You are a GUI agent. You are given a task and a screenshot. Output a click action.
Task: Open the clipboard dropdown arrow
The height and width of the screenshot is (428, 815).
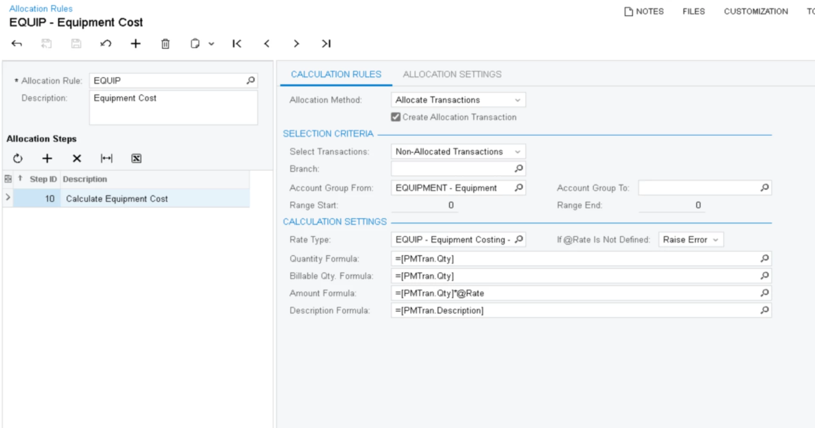[x=211, y=44]
